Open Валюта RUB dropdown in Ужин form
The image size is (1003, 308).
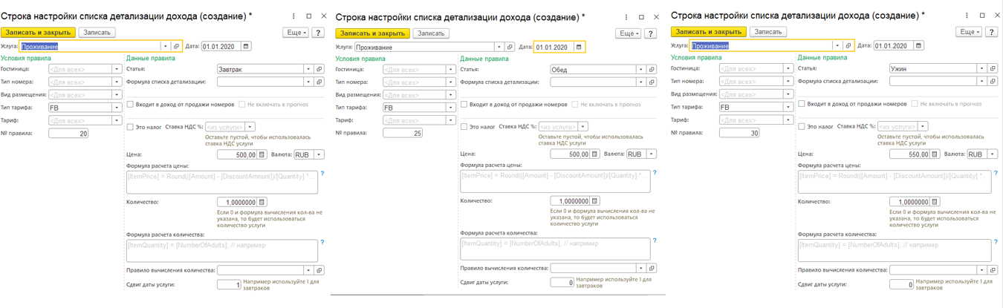[991, 154]
